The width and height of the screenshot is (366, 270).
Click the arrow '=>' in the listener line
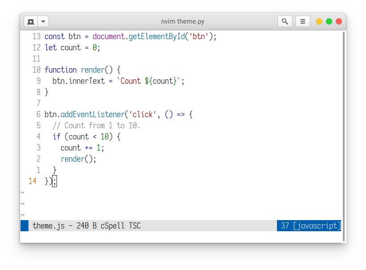pyautogui.click(x=181, y=115)
